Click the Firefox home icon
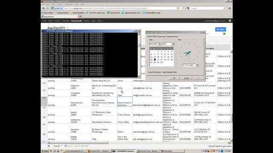This screenshot has width=273, height=153. coord(229,8)
